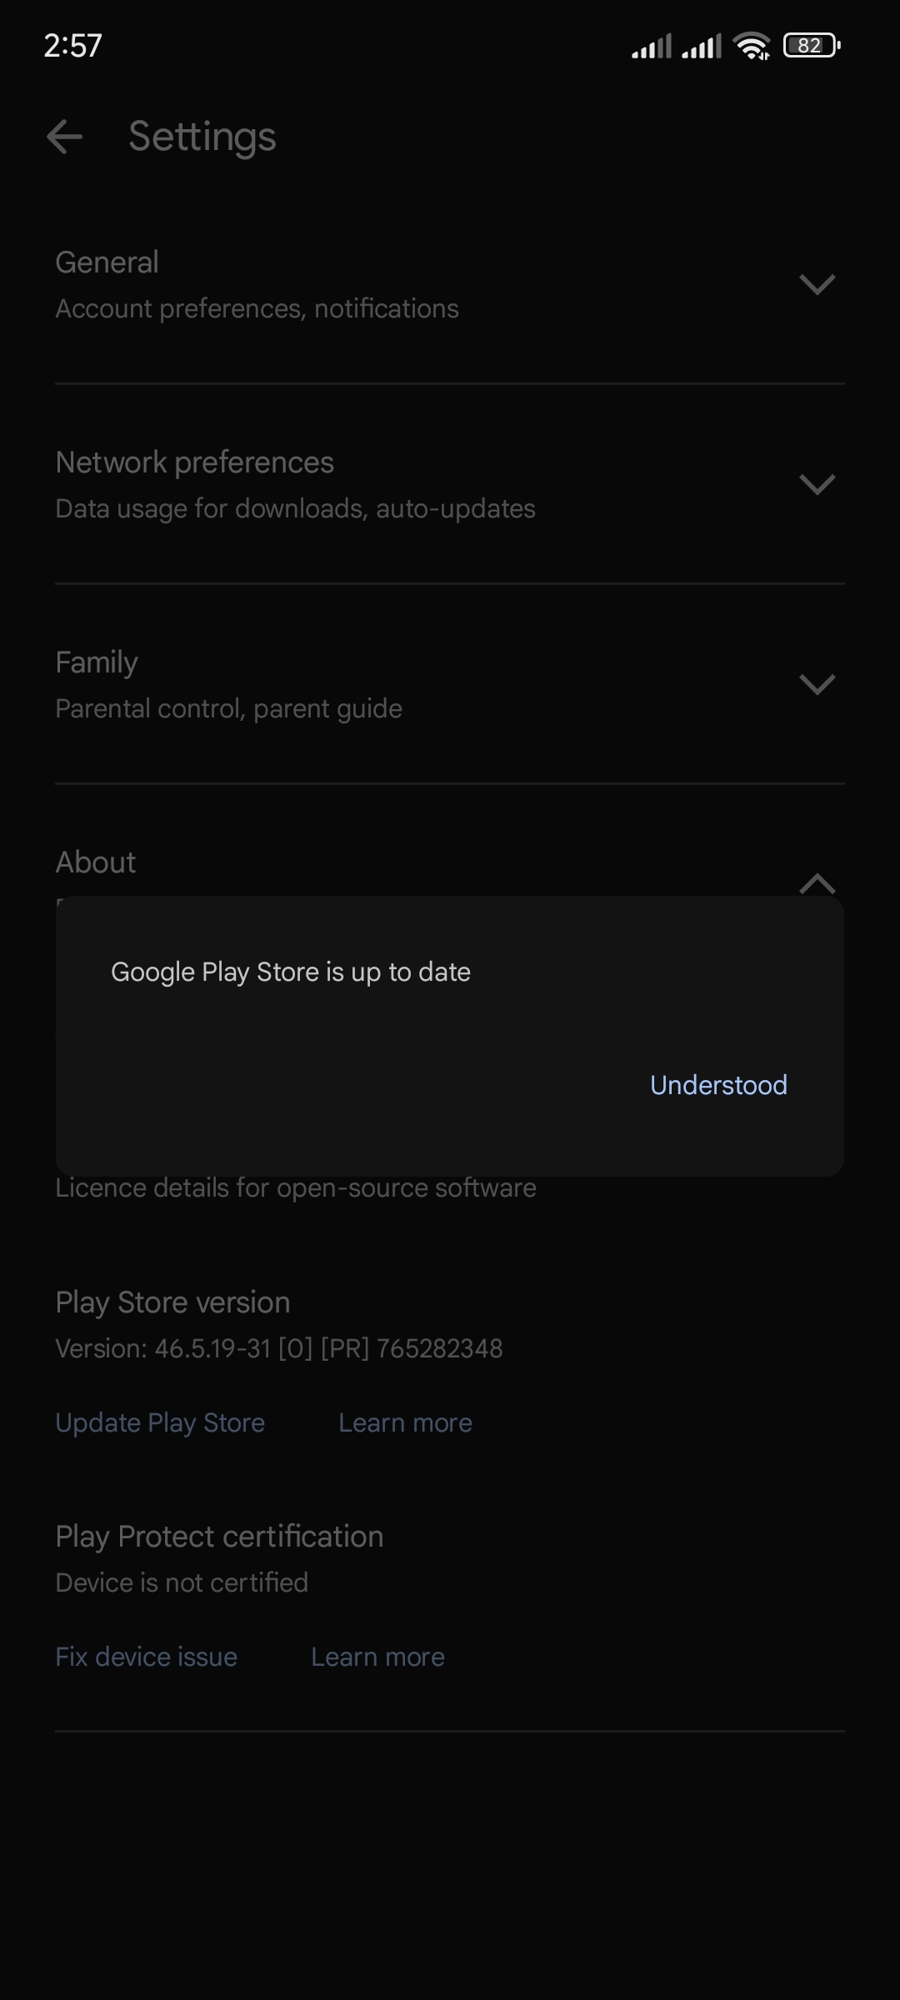Viewport: 900px width, 2000px height.
Task: Expand the Network preferences chevron
Action: 817,484
